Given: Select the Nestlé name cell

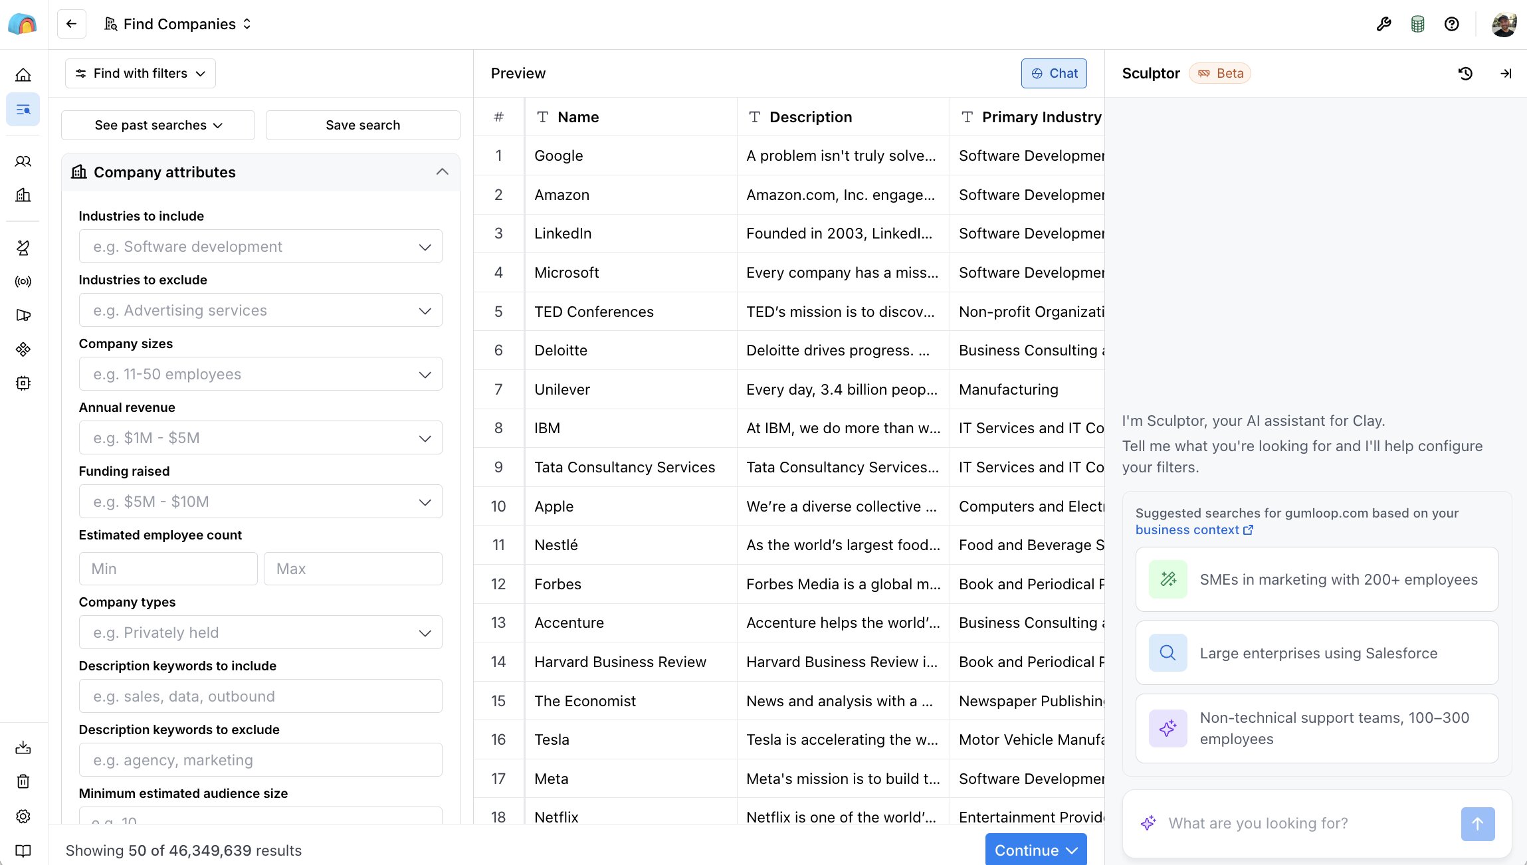Looking at the screenshot, I should pyautogui.click(x=631, y=545).
